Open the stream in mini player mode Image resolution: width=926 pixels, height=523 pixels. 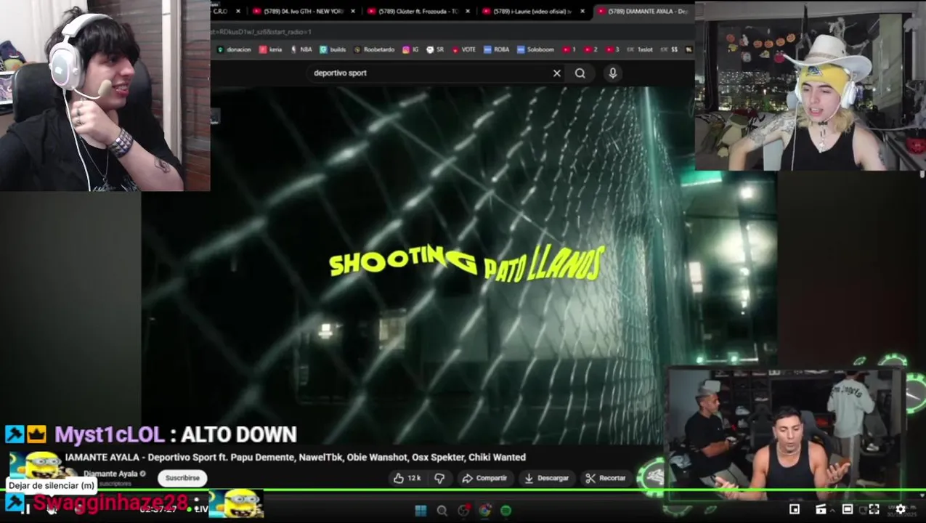795,509
